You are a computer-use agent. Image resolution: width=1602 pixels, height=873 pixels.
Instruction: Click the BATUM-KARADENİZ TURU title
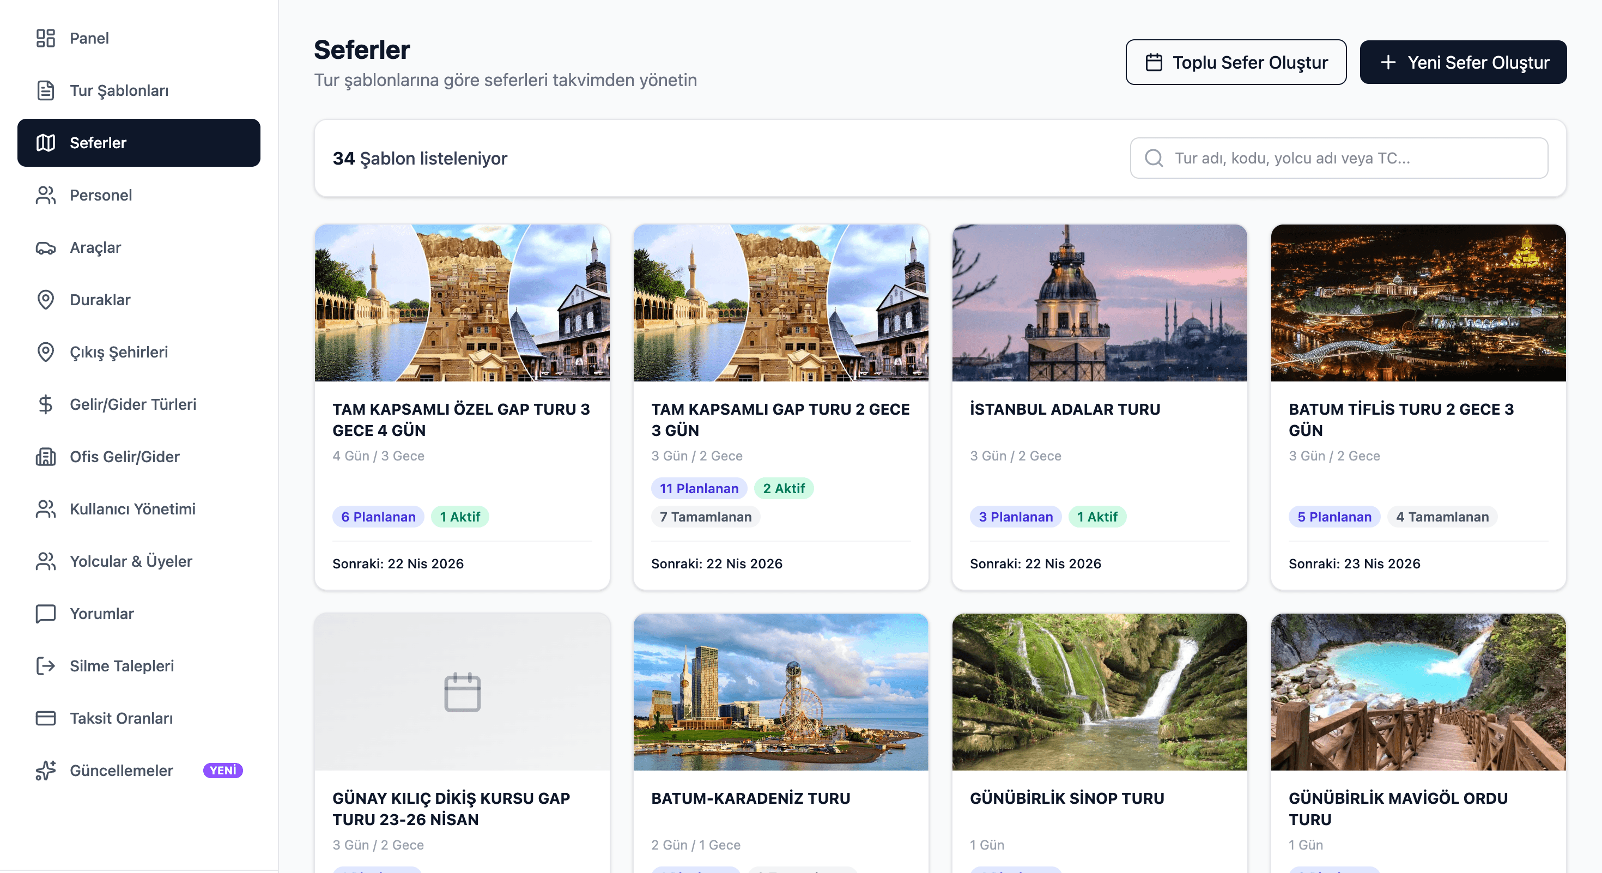(750, 798)
